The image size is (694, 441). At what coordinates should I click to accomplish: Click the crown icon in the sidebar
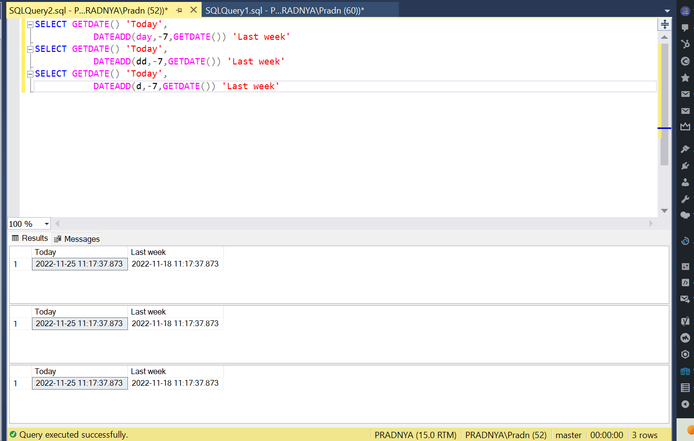coord(685,126)
